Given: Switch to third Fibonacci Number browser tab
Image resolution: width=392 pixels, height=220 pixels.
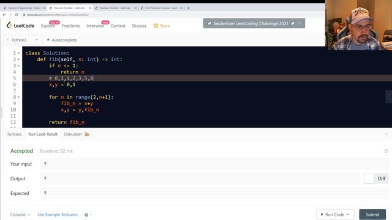Looking at the screenshot, I should [x=115, y=8].
